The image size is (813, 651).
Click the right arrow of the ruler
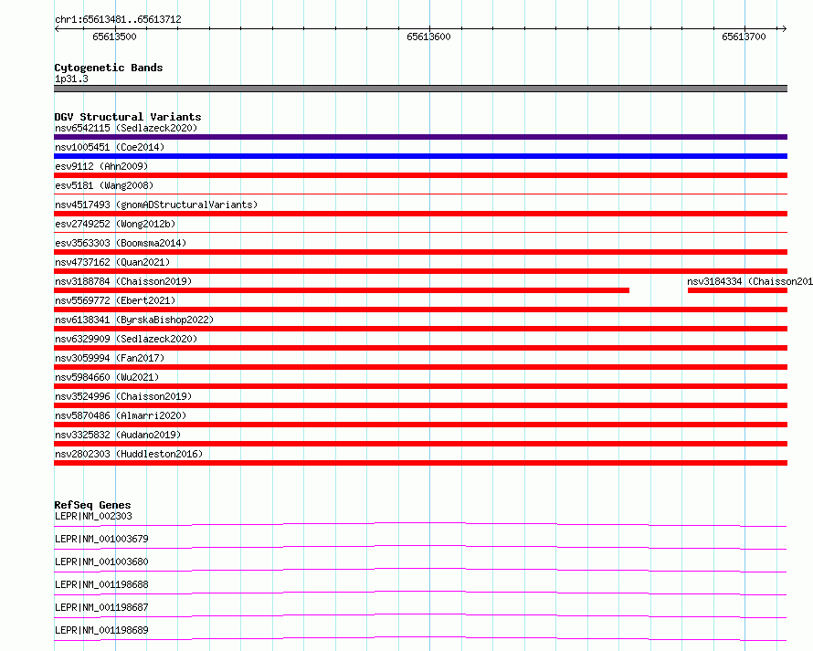point(784,28)
